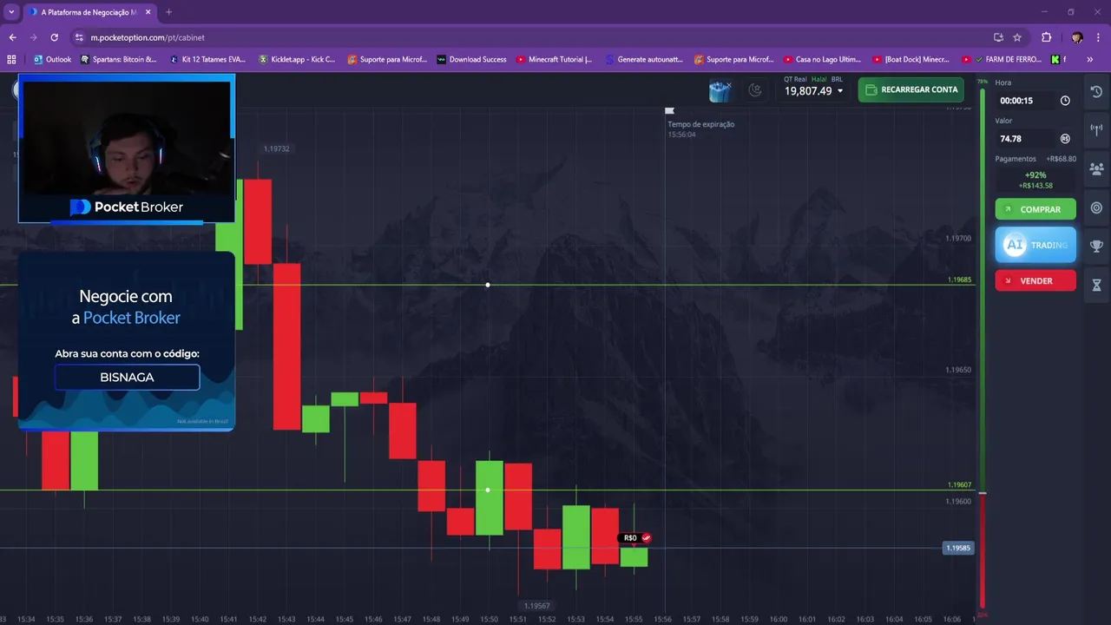Open the Spartans: Bitcoin bookmark

119,60
